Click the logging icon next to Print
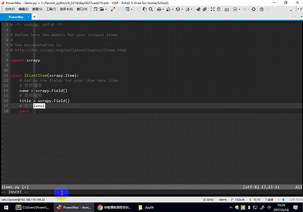303x212 pixels. [x=168, y=9]
